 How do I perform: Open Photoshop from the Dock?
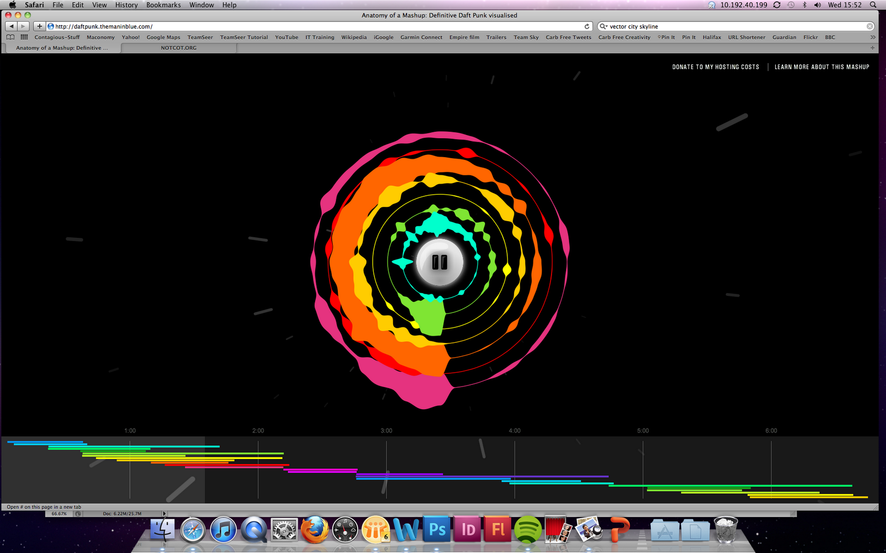(437, 530)
